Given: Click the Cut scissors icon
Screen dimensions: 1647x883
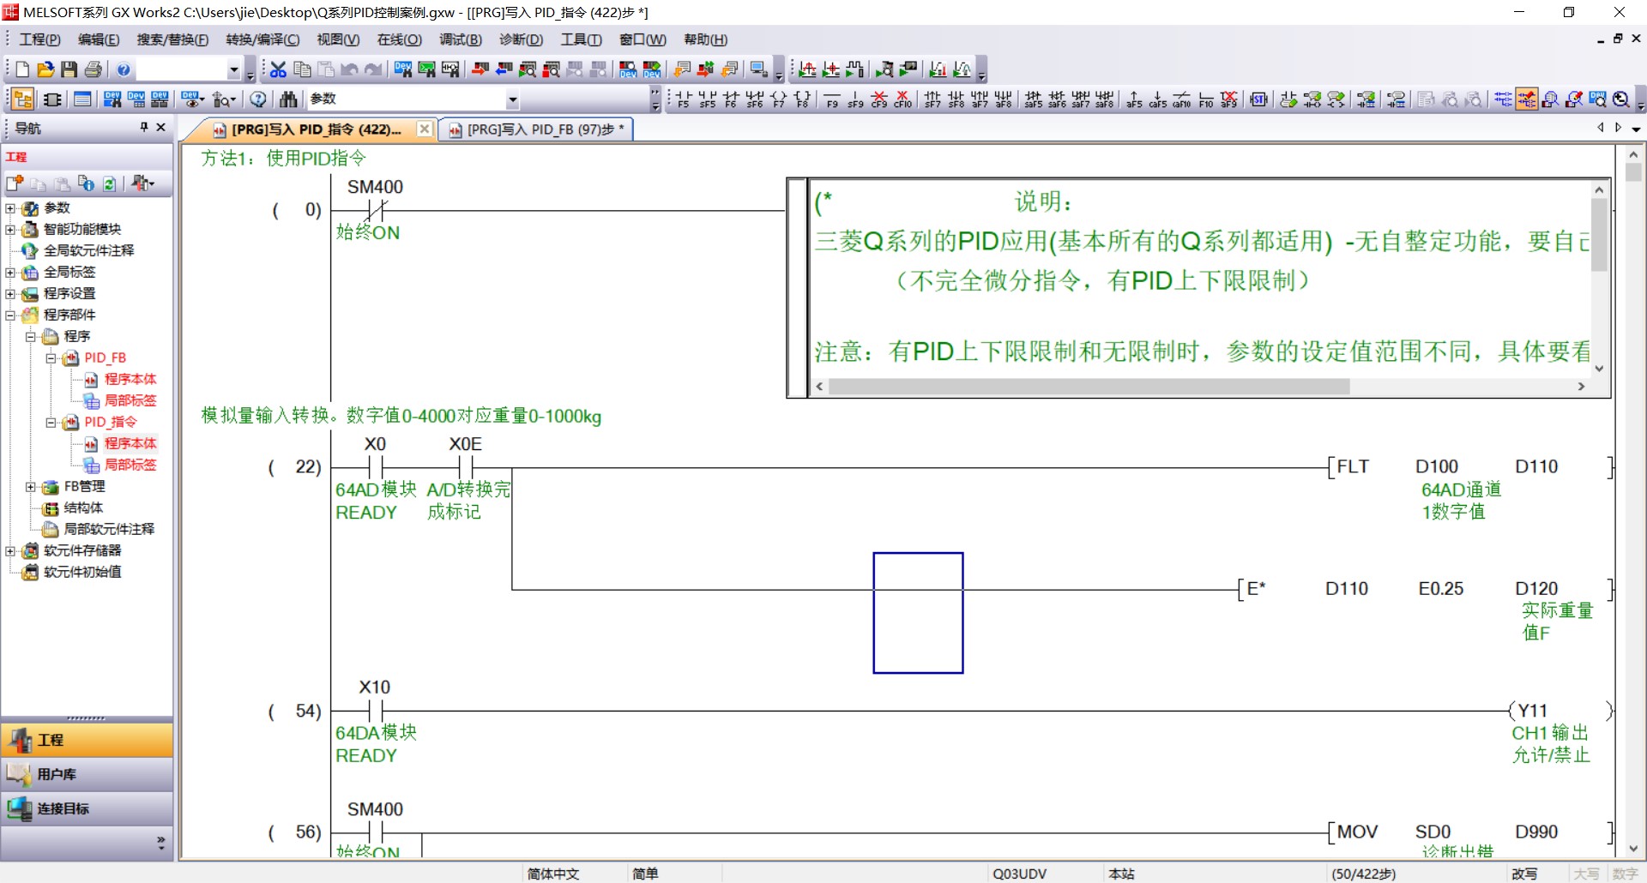Looking at the screenshot, I should pyautogui.click(x=278, y=69).
